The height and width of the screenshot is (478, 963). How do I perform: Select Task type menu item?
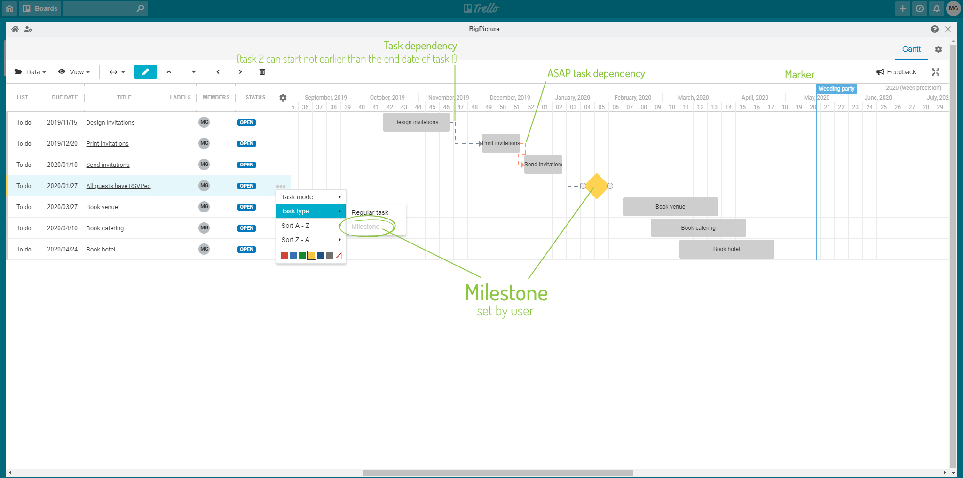point(311,211)
